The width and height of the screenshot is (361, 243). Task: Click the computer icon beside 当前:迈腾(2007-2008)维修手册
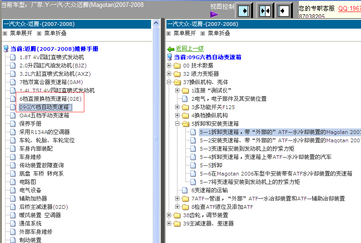[x=6, y=49]
